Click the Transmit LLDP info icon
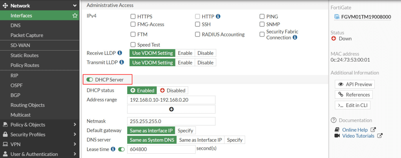This screenshot has width=401, height=158. (122, 62)
